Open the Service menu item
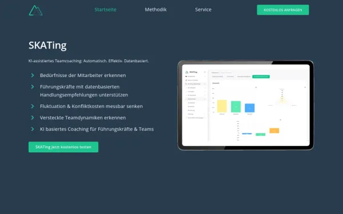 pos(203,10)
